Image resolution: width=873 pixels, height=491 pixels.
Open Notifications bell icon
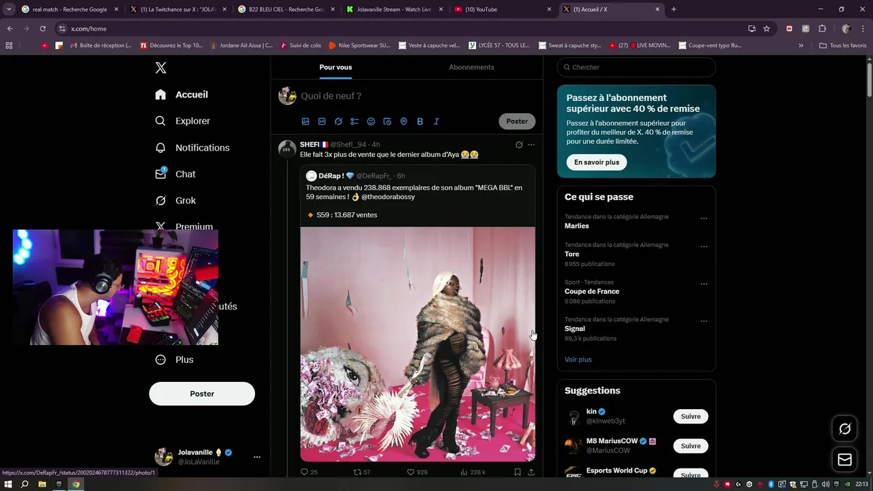point(160,147)
